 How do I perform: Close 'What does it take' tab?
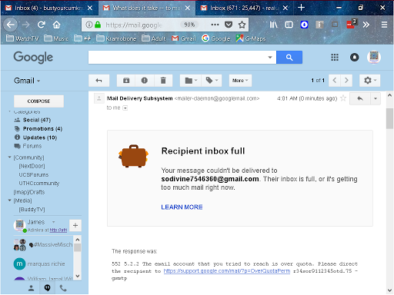(x=188, y=8)
